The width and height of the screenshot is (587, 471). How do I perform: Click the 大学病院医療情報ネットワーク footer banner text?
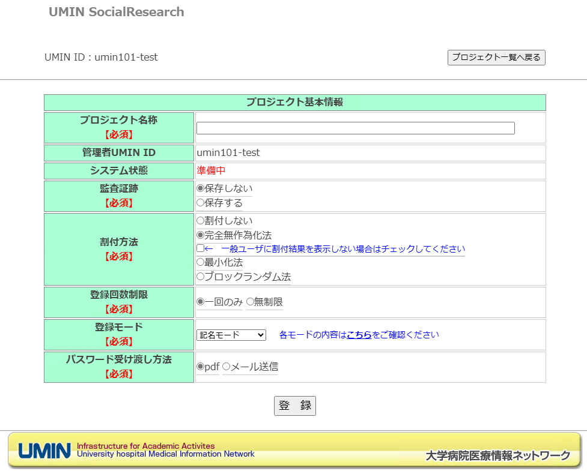pos(497,455)
